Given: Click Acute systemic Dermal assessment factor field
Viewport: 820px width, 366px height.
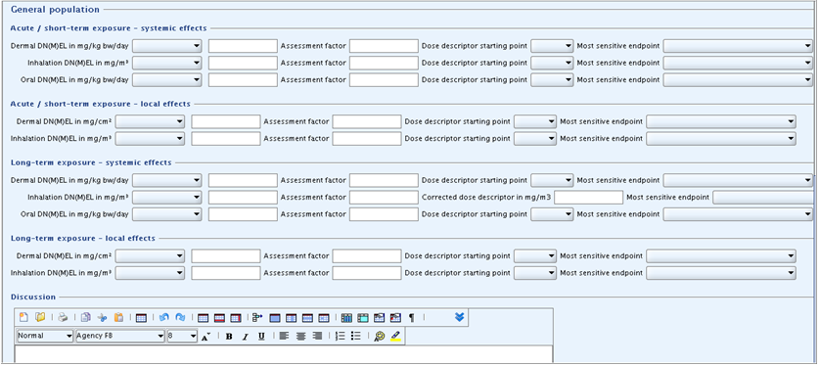Looking at the screenshot, I should click(384, 46).
